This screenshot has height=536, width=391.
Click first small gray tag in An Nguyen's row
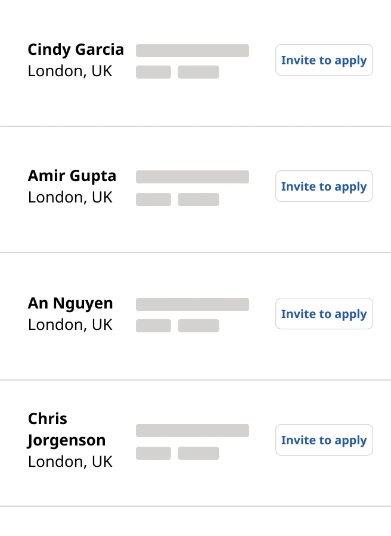[x=153, y=326]
